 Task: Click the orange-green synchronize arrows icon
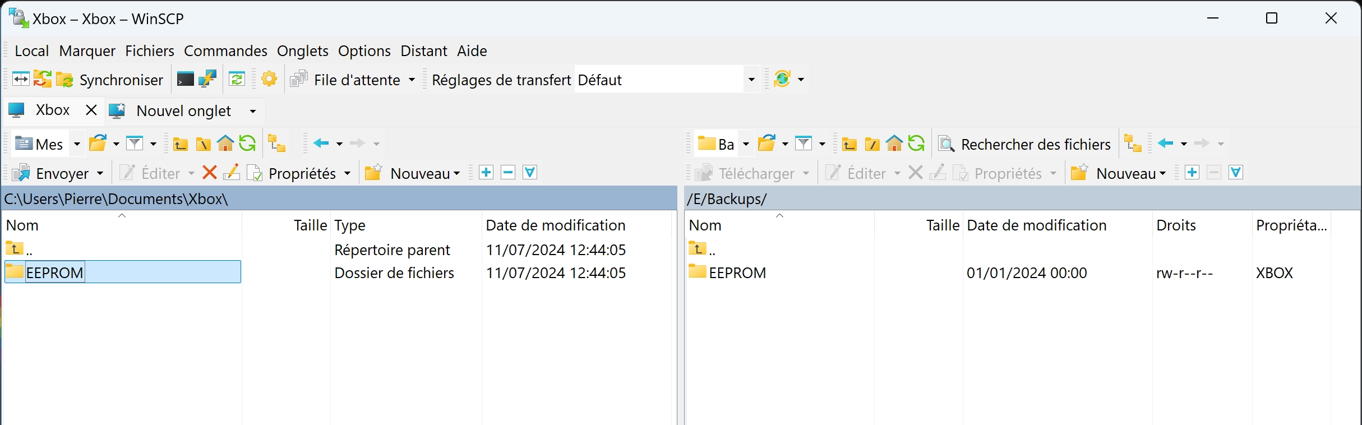point(43,79)
